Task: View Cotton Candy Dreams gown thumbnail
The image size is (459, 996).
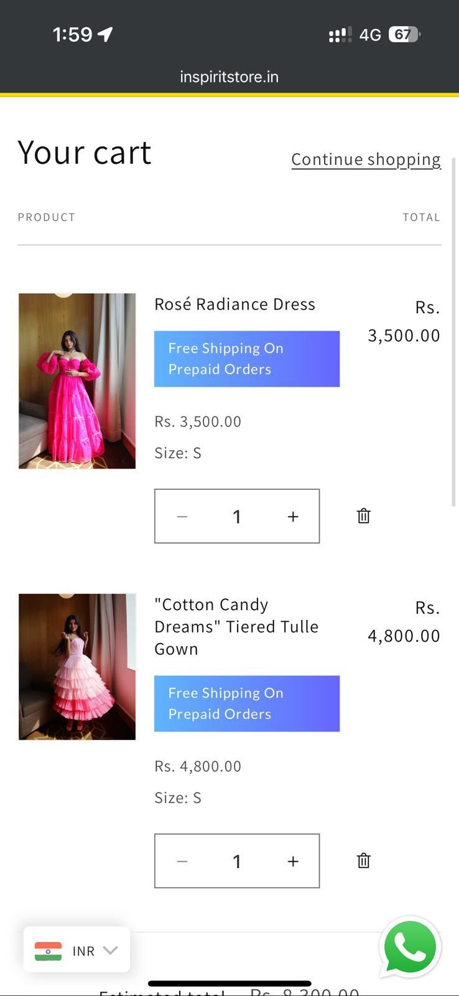Action: [77, 667]
